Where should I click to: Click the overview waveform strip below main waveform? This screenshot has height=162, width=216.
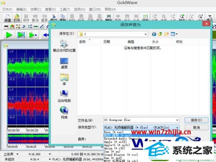coord(28,139)
